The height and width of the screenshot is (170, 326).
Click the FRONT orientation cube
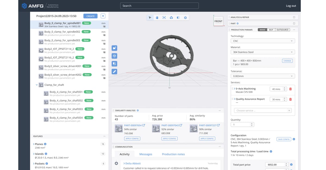click(x=218, y=21)
